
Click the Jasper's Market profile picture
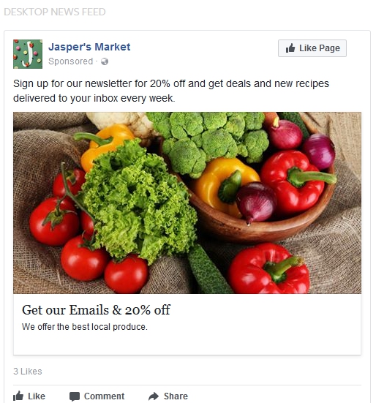(x=28, y=54)
